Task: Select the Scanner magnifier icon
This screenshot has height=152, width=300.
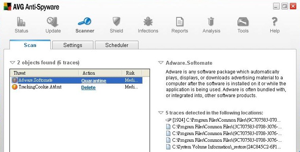Action: pyautogui.click(x=85, y=21)
